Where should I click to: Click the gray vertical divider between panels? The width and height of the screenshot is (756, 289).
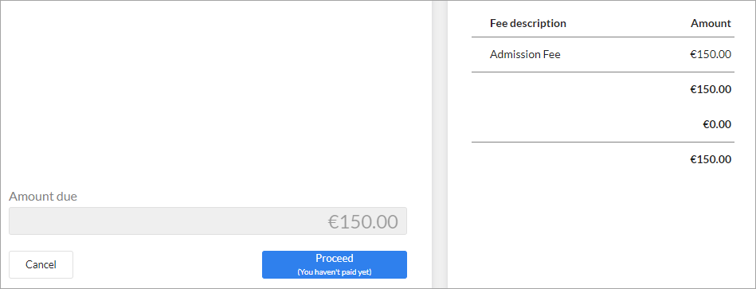pyautogui.click(x=440, y=145)
